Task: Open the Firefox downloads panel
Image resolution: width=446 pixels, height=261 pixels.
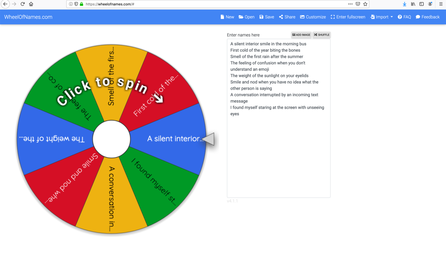Action: click(x=404, y=4)
